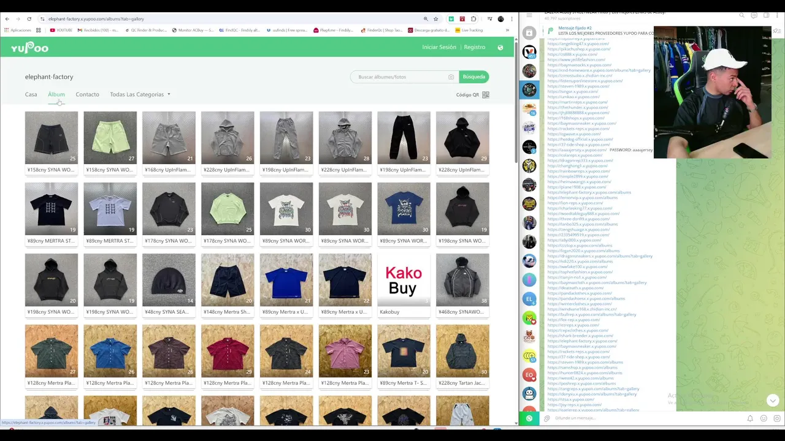The width and height of the screenshot is (785, 441).
Task: Click Chrome address bar URL
Action: [96, 19]
